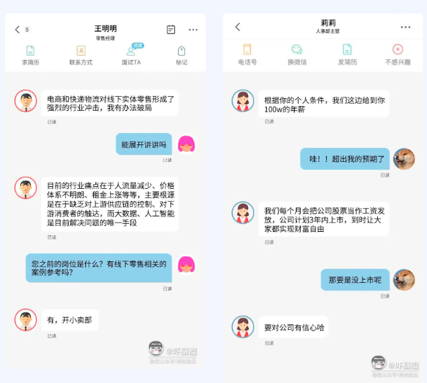Open the calendar note icon beside 王明明
This screenshot has width=427, height=383.
[x=171, y=30]
